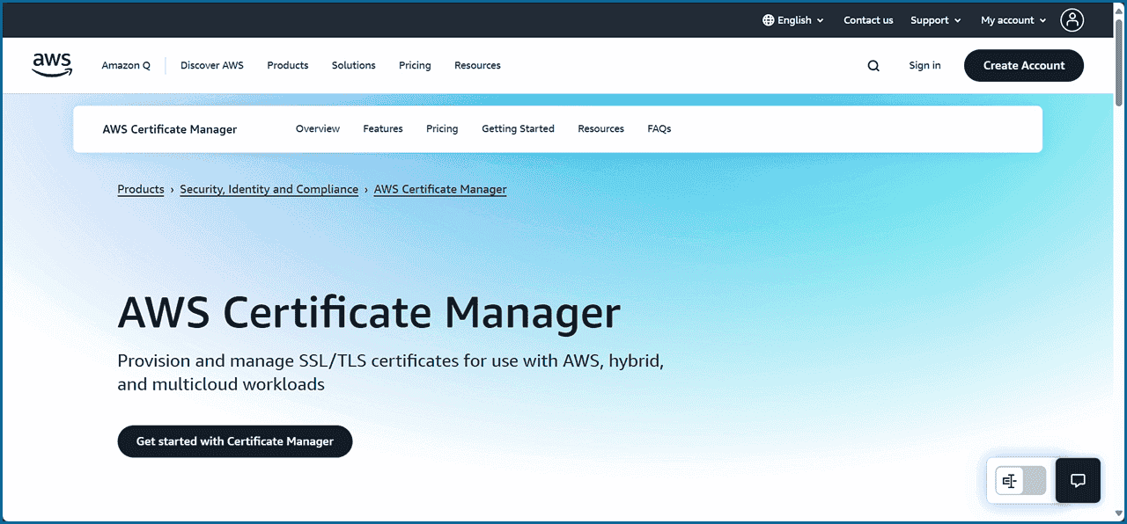This screenshot has height=524, width=1127.
Task: Toggle the switch beside the chat button
Action: tap(1020, 481)
